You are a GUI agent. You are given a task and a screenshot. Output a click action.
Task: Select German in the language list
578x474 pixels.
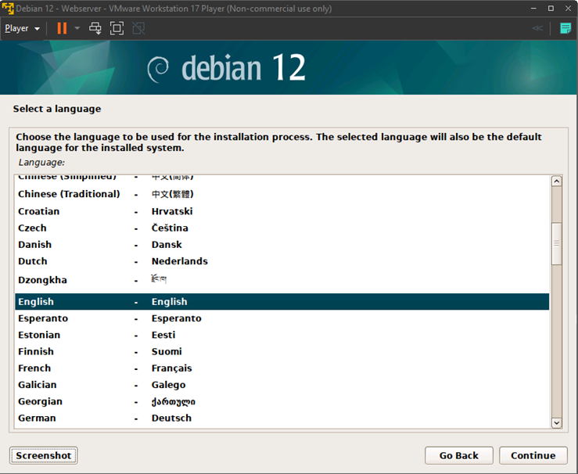coord(282,418)
